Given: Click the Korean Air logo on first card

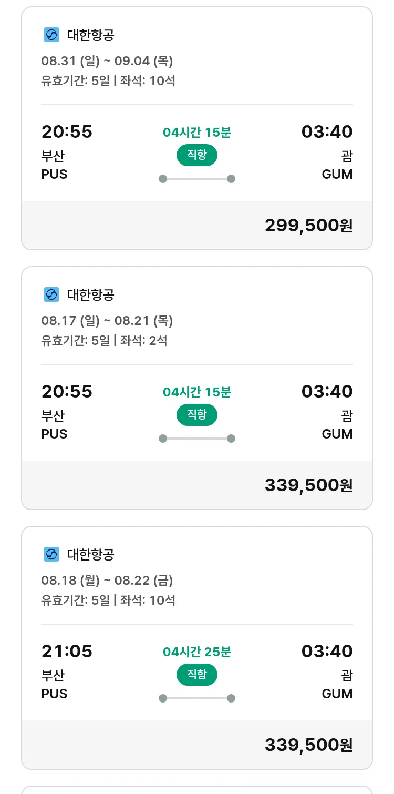Looking at the screenshot, I should pyautogui.click(x=51, y=35).
